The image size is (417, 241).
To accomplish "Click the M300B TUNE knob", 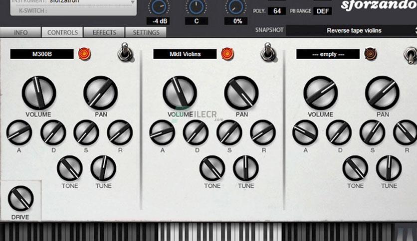I will coord(103,168).
